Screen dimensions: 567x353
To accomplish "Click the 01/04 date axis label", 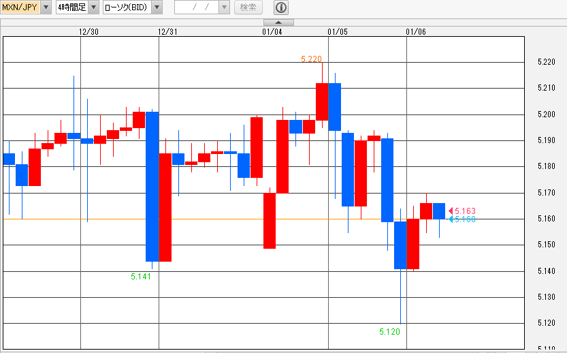I will pos(272,32).
